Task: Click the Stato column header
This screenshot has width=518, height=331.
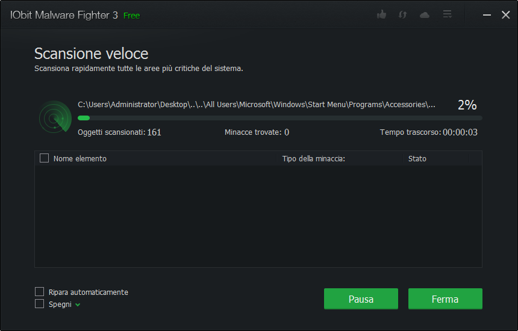Action: tap(417, 159)
